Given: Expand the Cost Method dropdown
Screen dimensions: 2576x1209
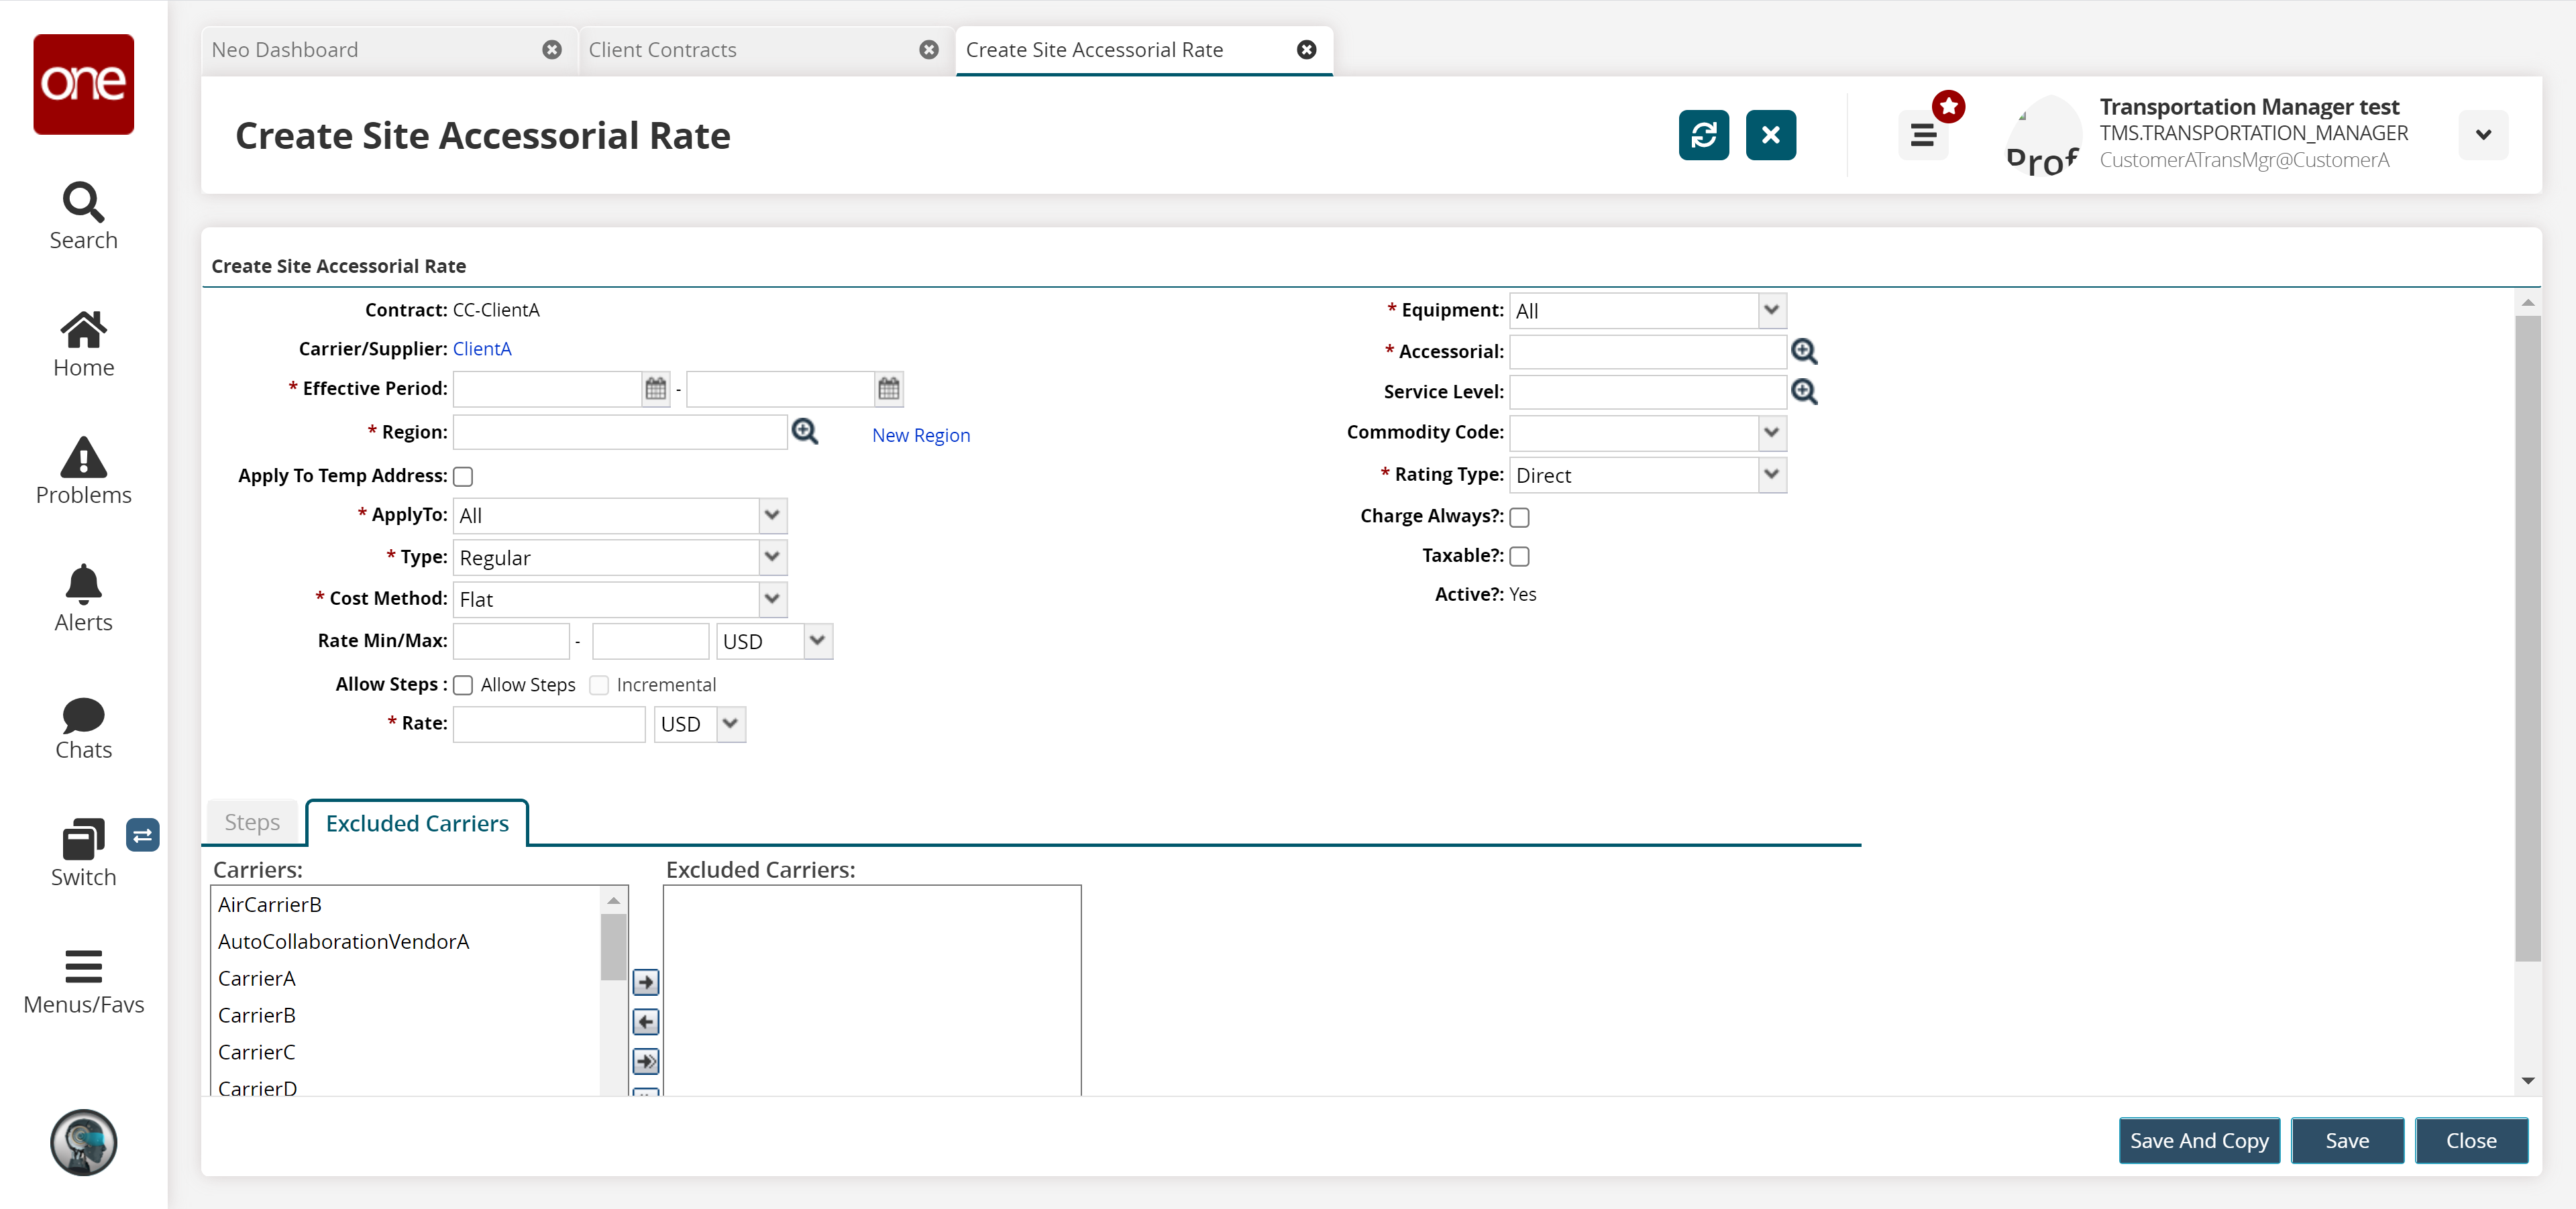Looking at the screenshot, I should tap(771, 599).
